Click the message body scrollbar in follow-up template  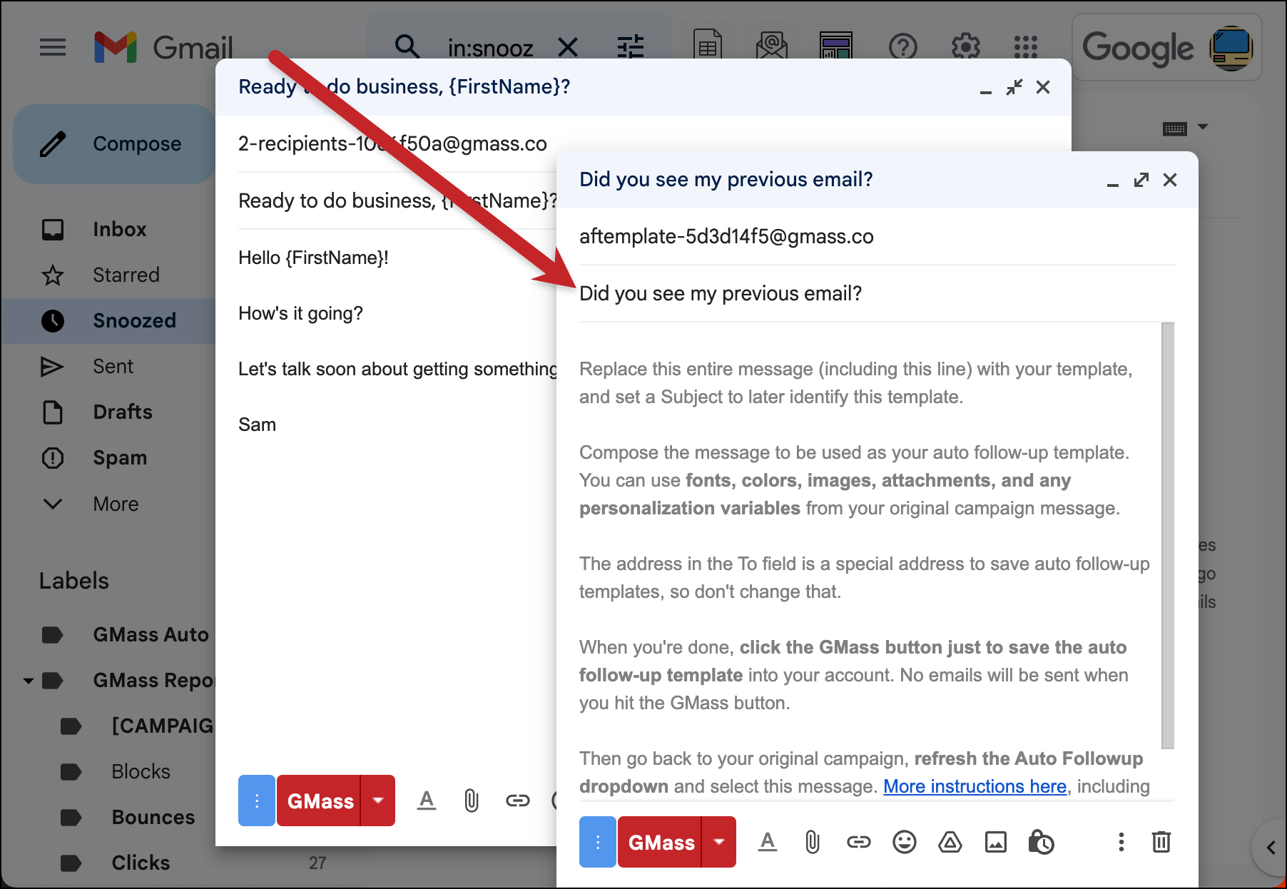pyautogui.click(x=1168, y=535)
